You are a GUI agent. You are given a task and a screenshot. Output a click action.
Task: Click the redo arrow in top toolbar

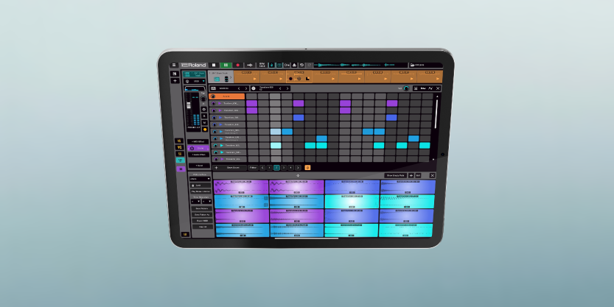[x=309, y=65]
